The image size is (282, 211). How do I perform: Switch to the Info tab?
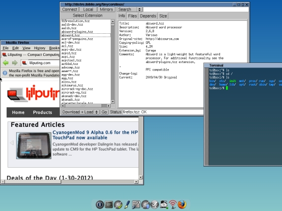pyautogui.click(x=121, y=16)
